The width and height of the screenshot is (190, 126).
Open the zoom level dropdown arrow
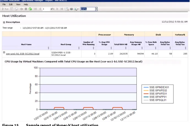coord(96,9)
